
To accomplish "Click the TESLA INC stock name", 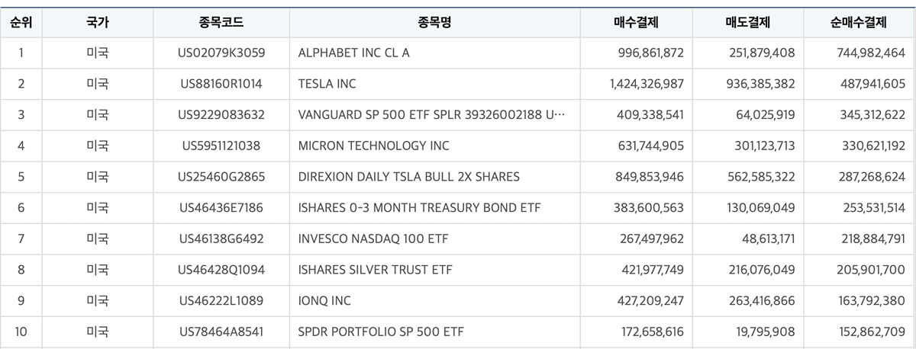I will coord(327,84).
